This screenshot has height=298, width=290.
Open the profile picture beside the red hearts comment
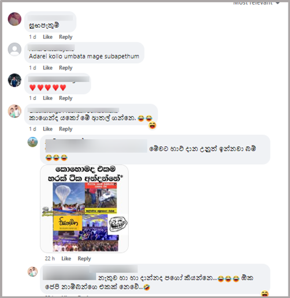[x=14, y=80]
